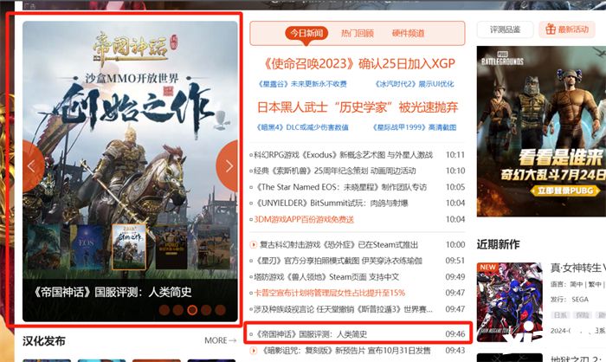Click the 冒险 tag under 真·女神转生

(583, 315)
